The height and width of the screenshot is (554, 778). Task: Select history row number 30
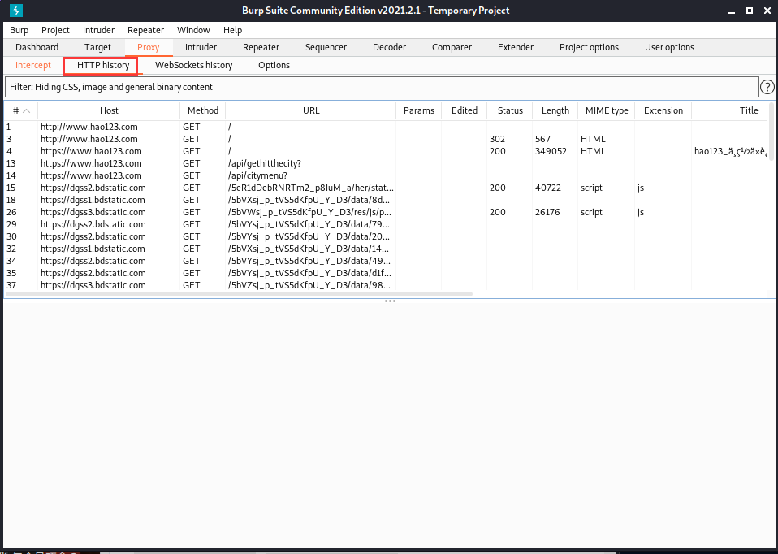[x=387, y=236]
